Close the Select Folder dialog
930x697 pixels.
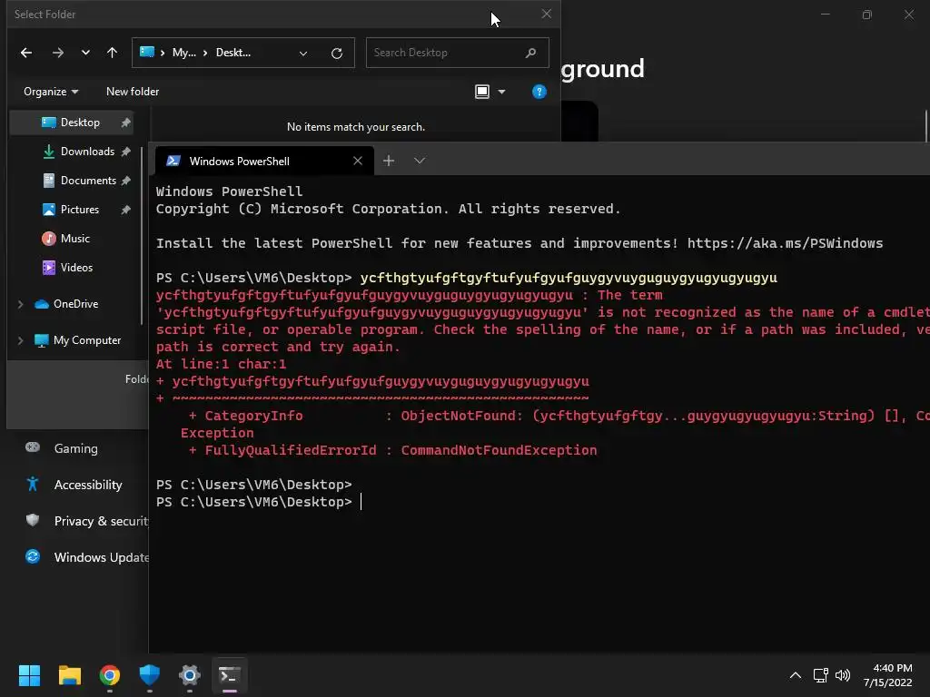click(x=546, y=14)
